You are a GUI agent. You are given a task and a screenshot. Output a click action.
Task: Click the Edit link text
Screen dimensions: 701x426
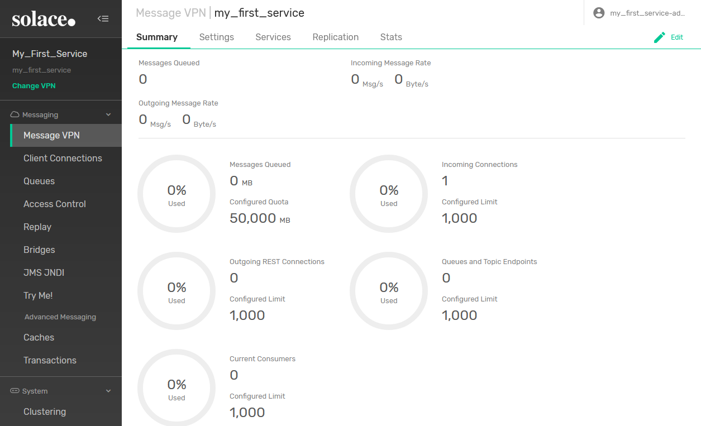point(677,37)
